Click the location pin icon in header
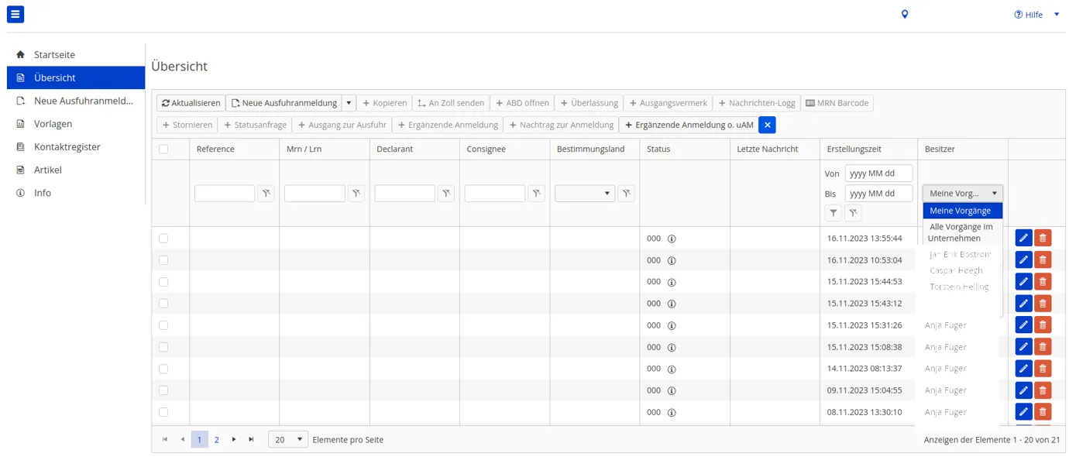 click(904, 15)
